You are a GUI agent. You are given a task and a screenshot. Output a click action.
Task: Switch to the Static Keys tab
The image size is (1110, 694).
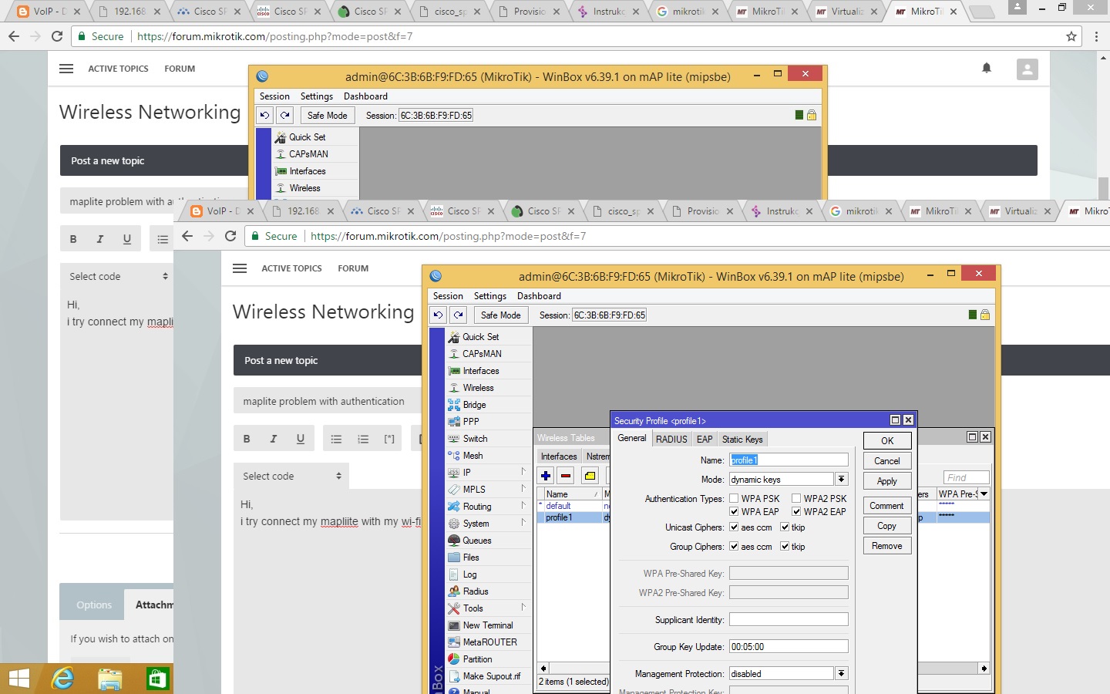[742, 440]
